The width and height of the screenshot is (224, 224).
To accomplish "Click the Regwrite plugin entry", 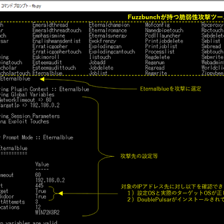I will pos(156,73).
